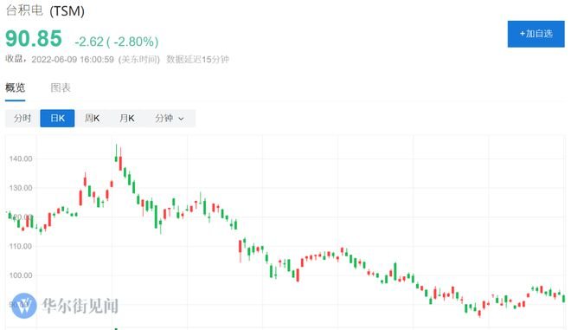
Task: Click the 90.85 current price figure
Action: point(34,39)
